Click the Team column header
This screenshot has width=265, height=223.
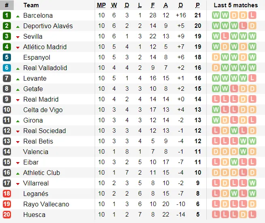point(31,5)
